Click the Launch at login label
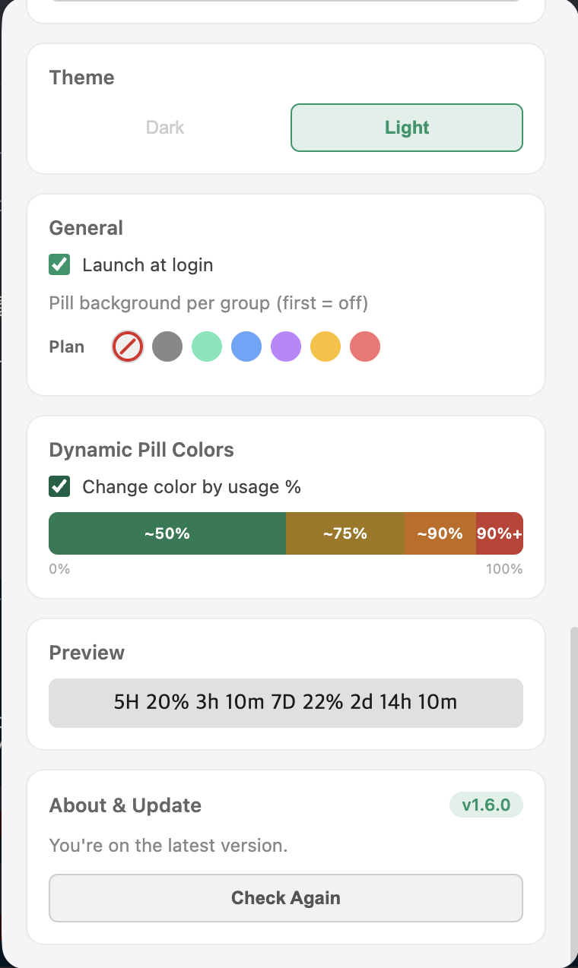This screenshot has height=968, width=578. click(148, 265)
